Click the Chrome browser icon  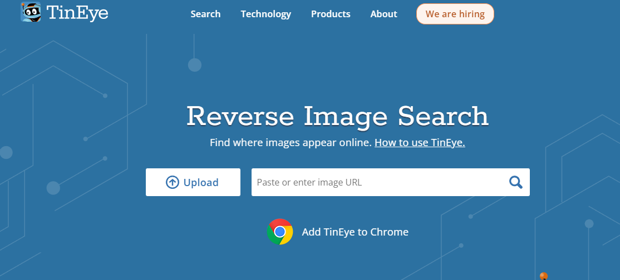click(280, 232)
